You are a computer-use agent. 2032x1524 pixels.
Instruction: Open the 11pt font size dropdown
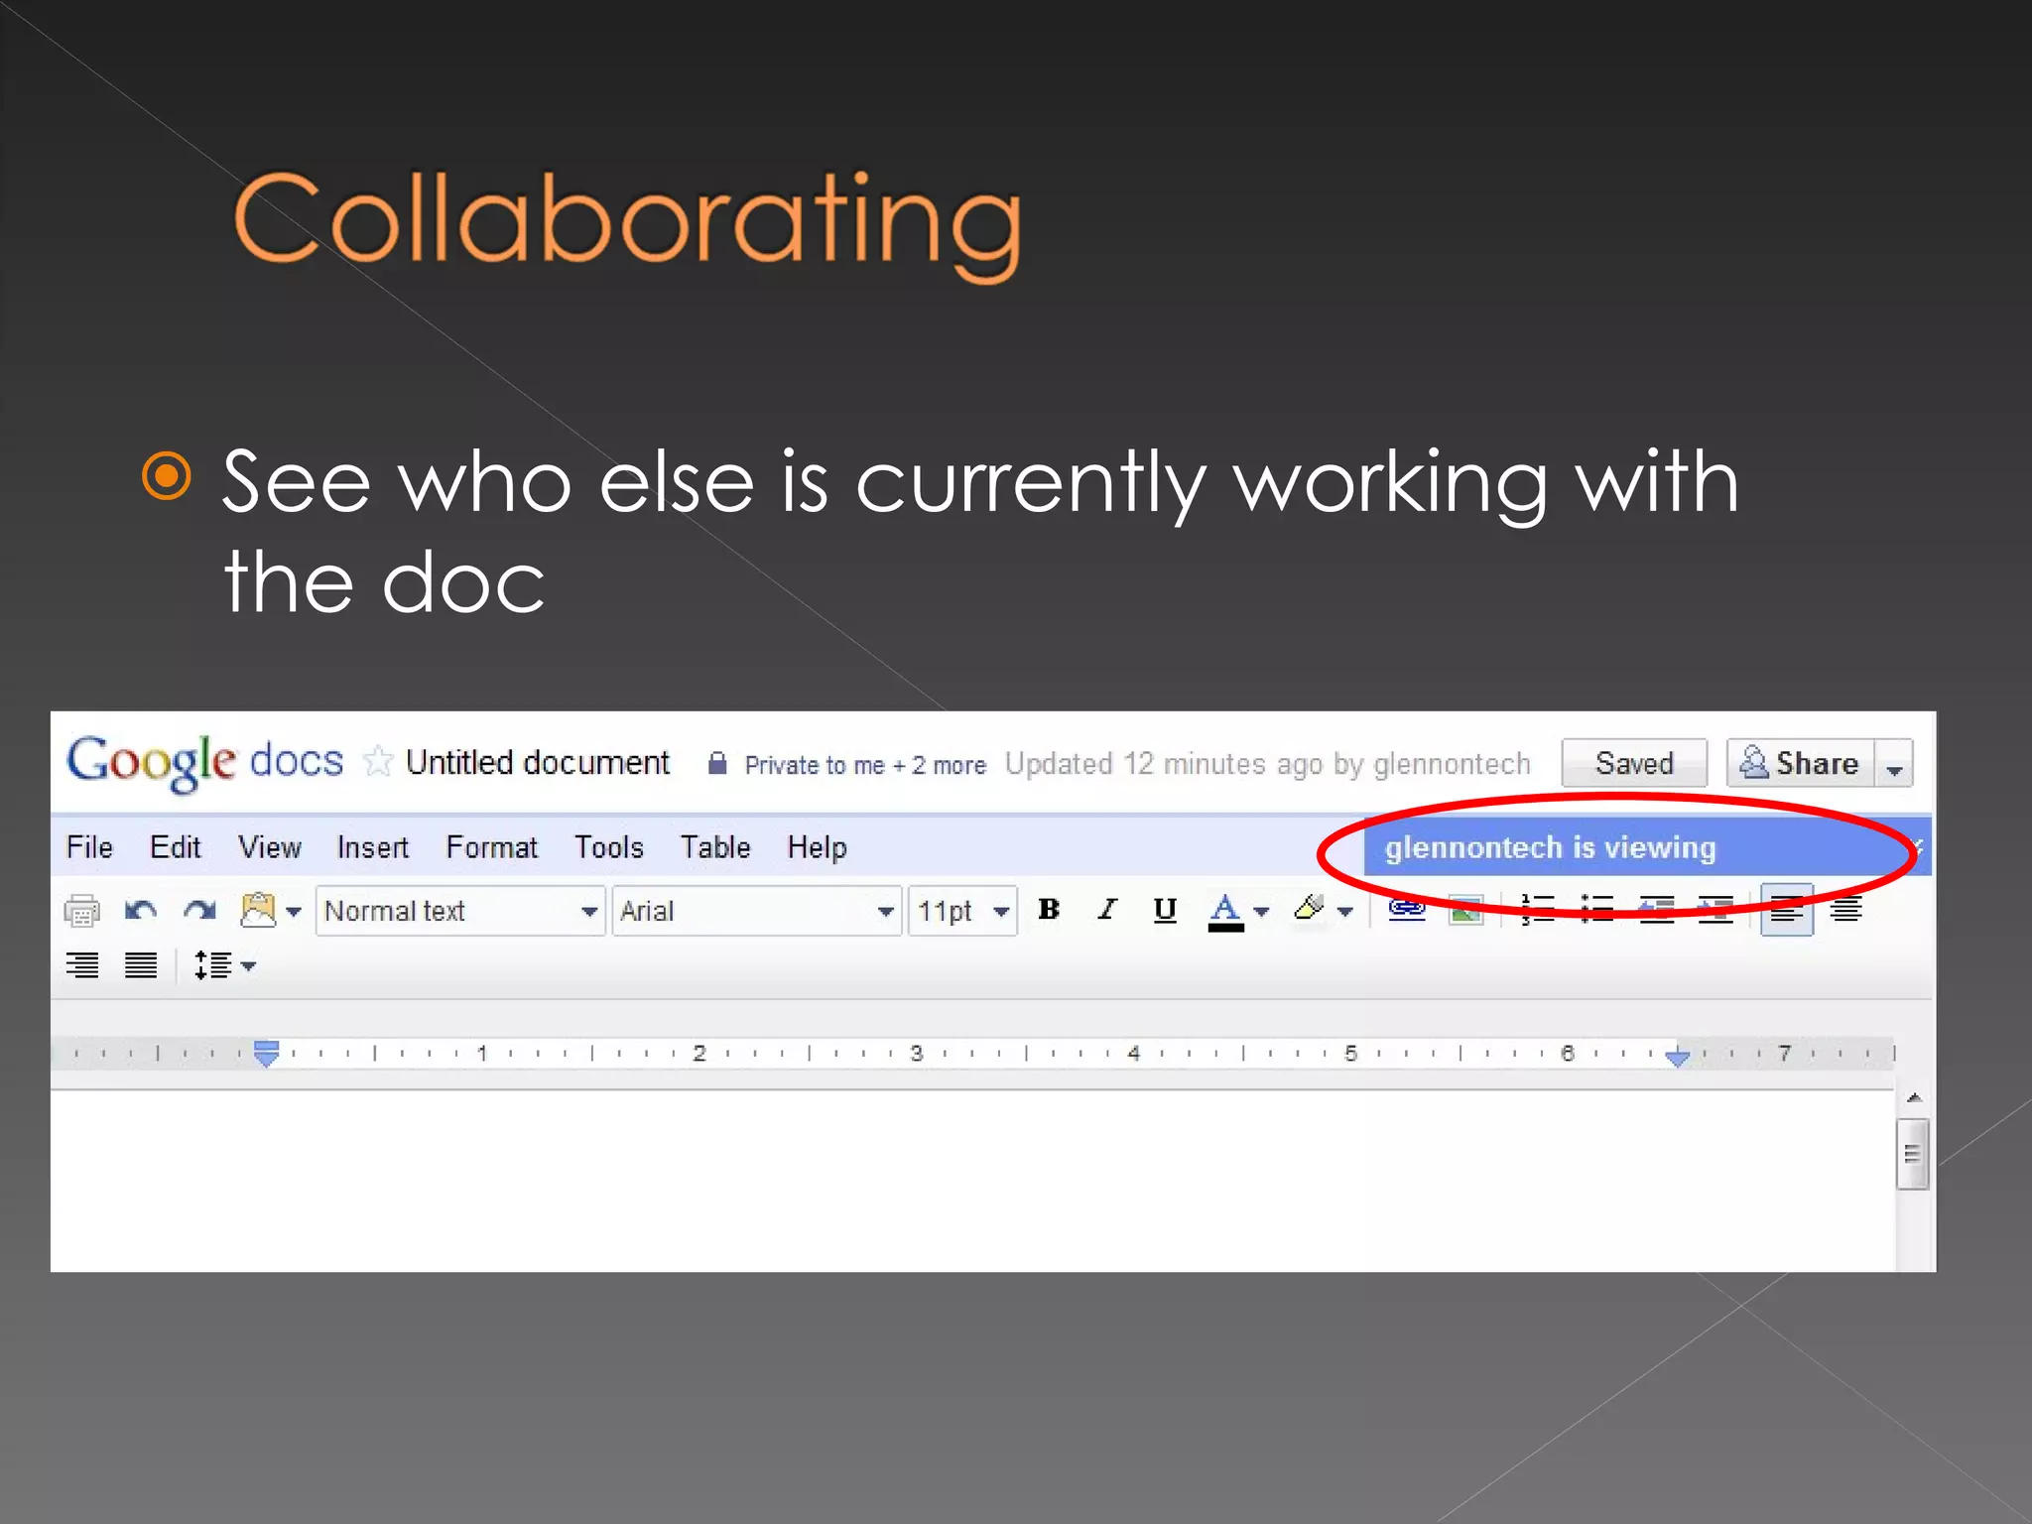pos(962,911)
